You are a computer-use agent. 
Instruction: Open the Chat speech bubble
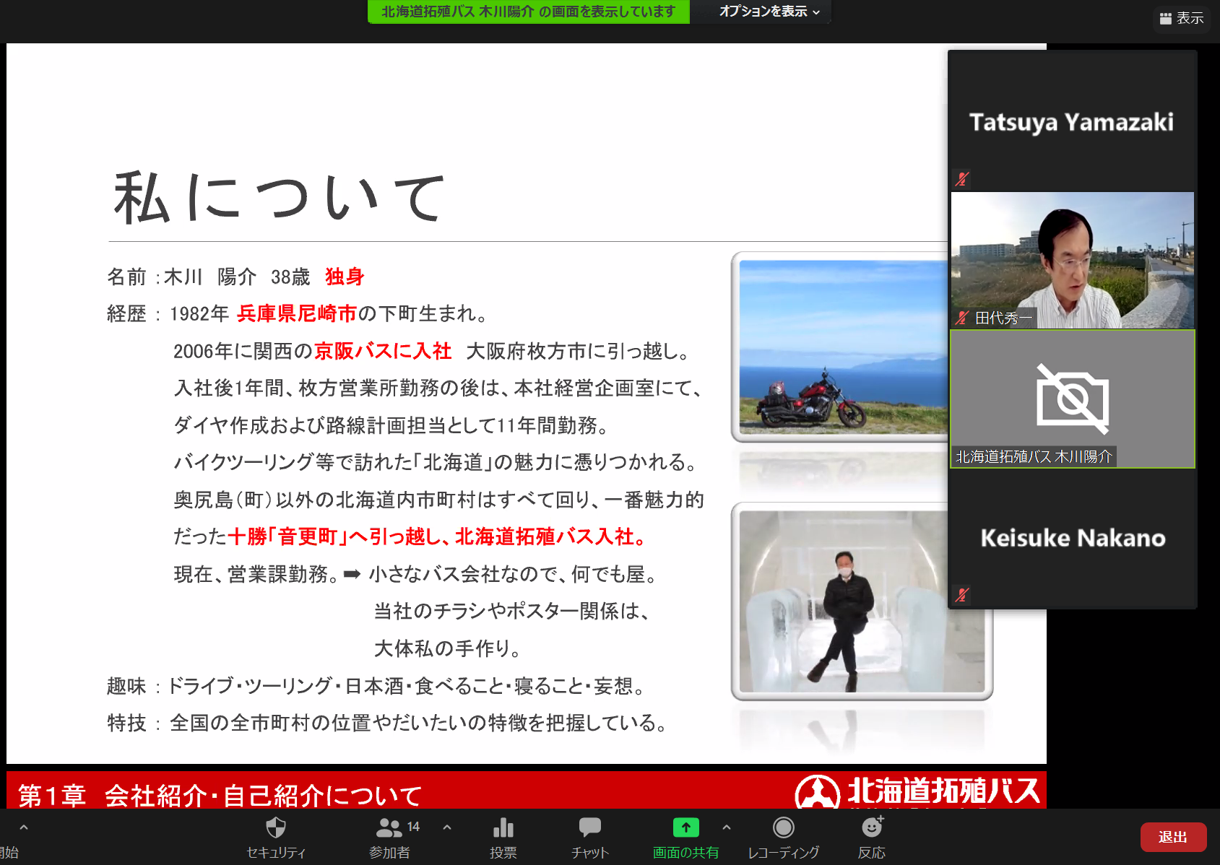pos(589,827)
